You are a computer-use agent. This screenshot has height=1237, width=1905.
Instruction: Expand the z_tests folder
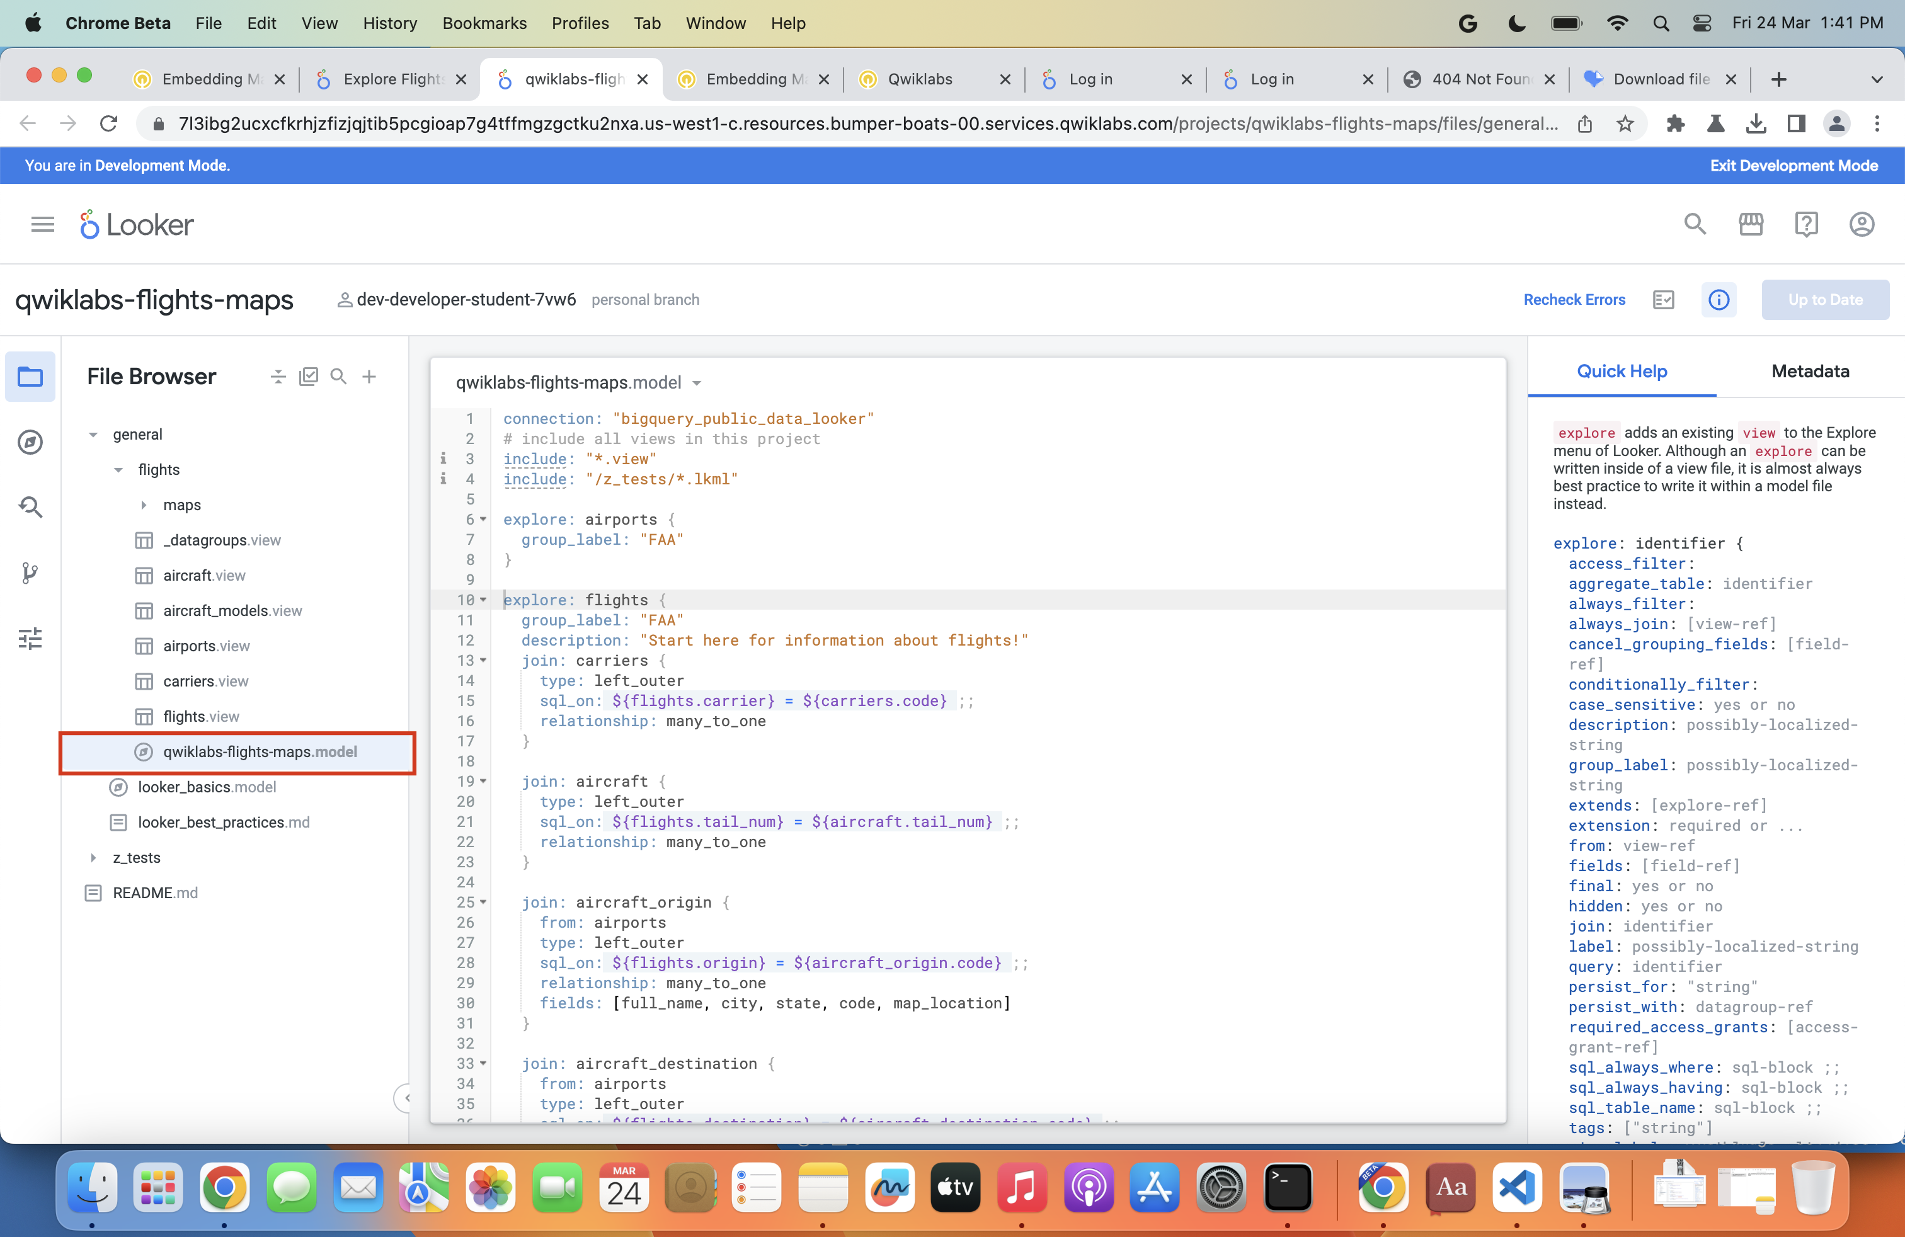click(94, 858)
